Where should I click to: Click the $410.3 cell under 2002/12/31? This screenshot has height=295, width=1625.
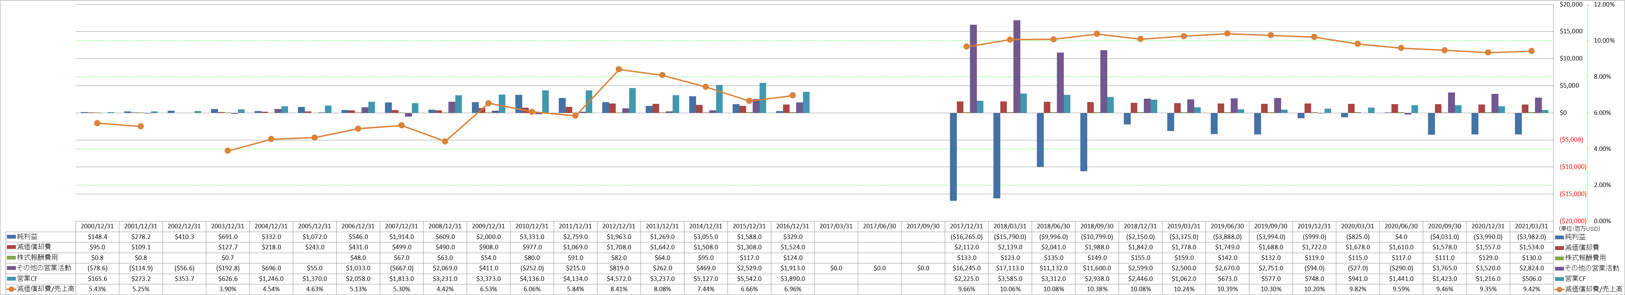(x=184, y=237)
